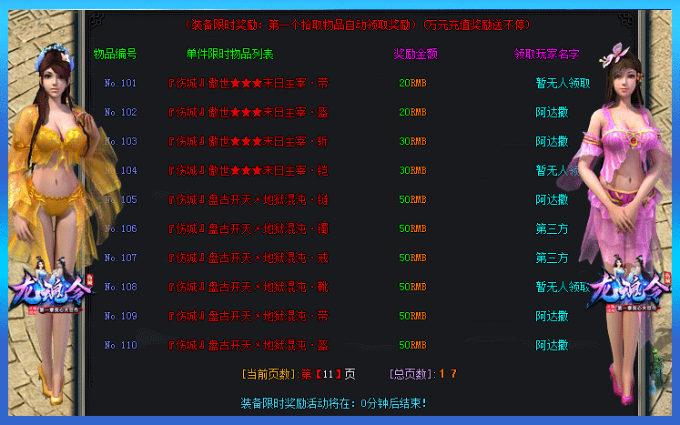
Task: Select item No.101 in the list
Action: click(120, 83)
